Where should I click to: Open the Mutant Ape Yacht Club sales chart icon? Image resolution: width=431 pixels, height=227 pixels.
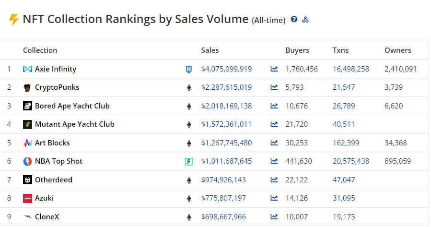pyautogui.click(x=274, y=124)
